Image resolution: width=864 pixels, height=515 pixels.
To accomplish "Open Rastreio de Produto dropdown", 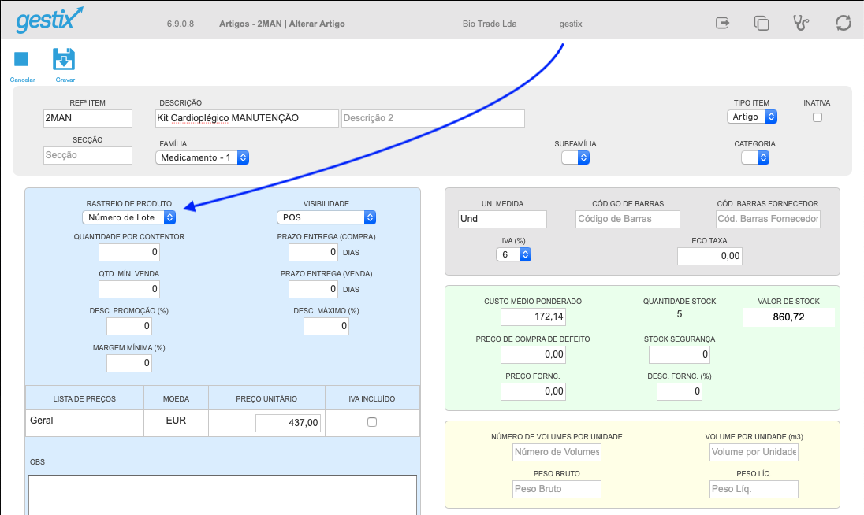I will click(129, 217).
